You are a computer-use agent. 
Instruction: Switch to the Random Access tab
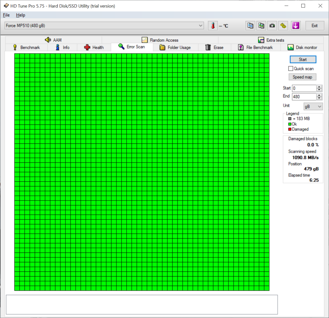point(160,40)
